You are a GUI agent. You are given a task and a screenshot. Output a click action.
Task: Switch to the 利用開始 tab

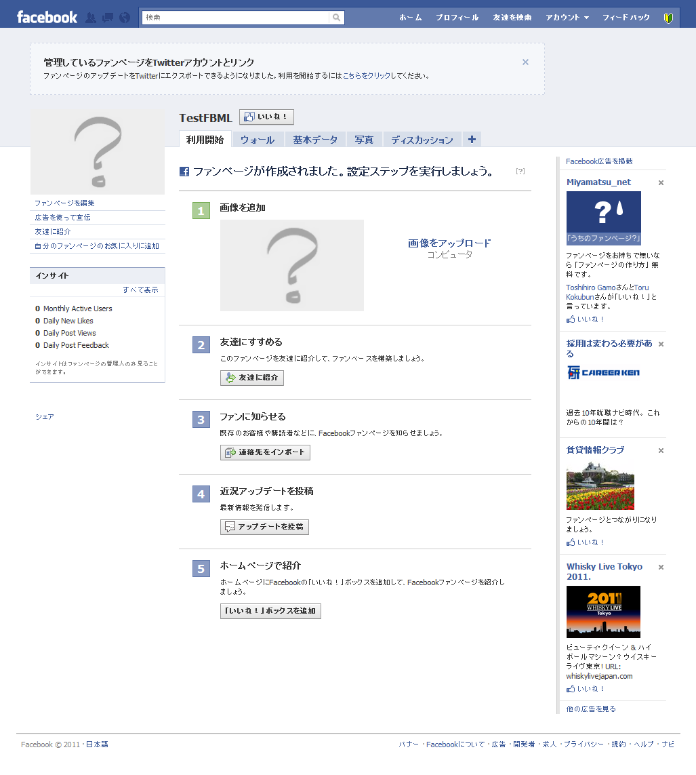coord(205,140)
